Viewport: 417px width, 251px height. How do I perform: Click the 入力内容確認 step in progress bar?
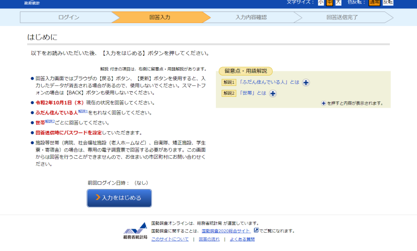pyautogui.click(x=251, y=17)
